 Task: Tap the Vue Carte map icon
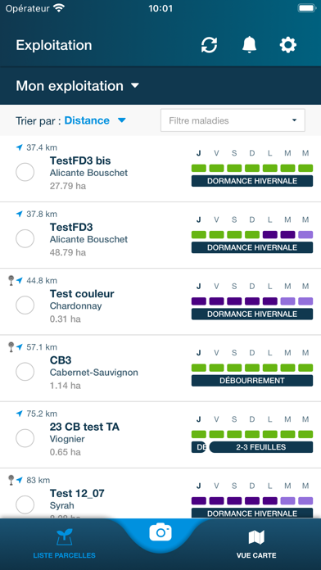click(256, 537)
